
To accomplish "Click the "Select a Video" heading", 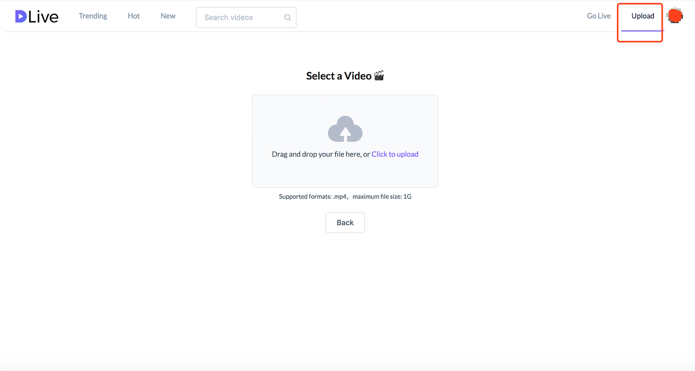I will pyautogui.click(x=339, y=76).
